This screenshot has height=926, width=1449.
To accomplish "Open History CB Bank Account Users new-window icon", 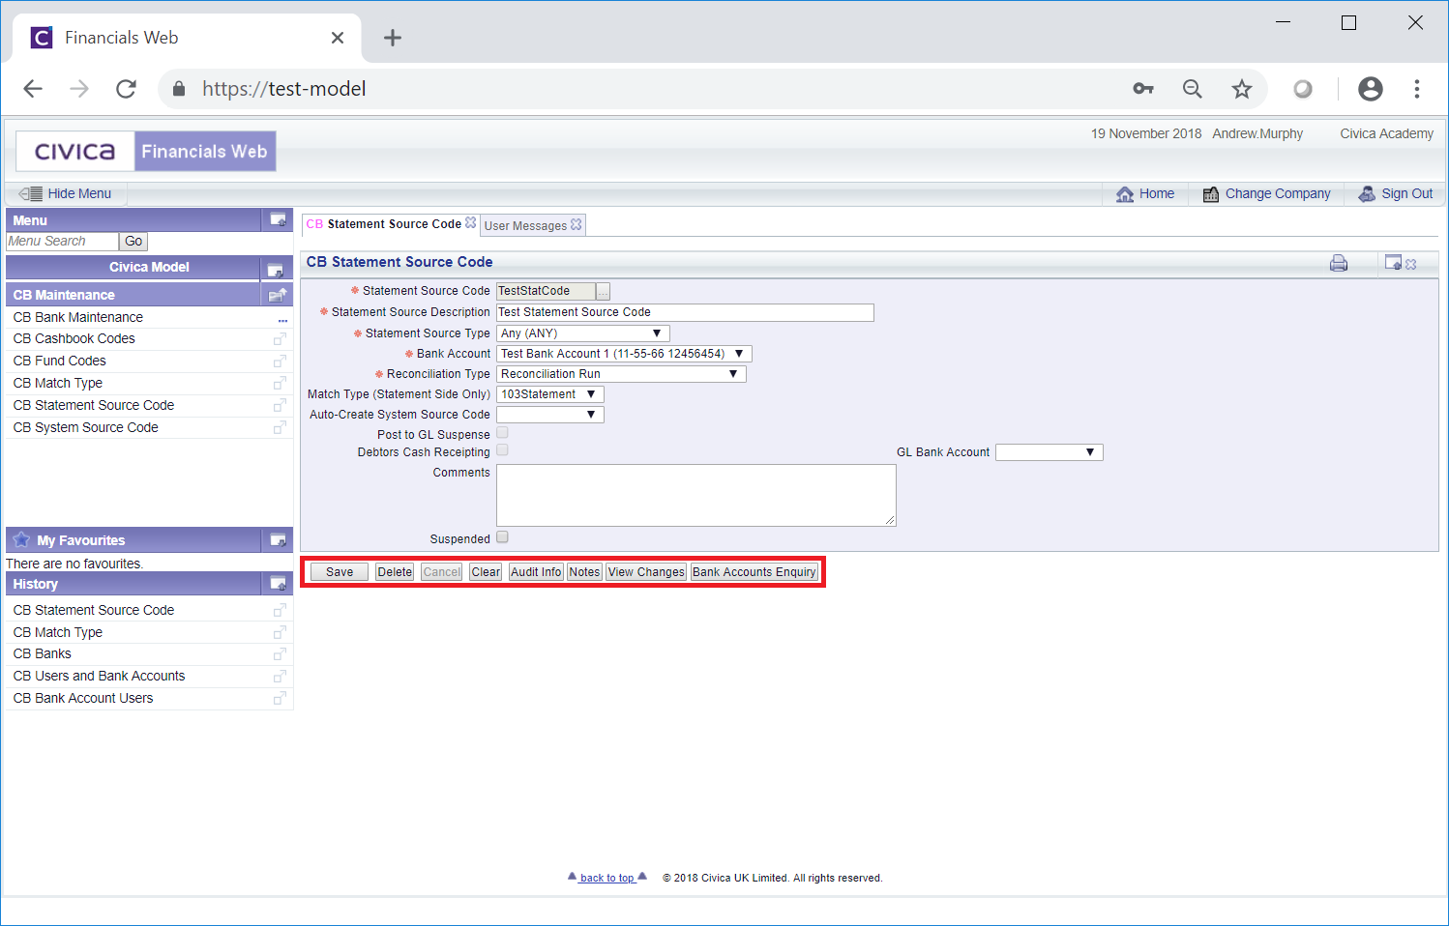I will (280, 699).
